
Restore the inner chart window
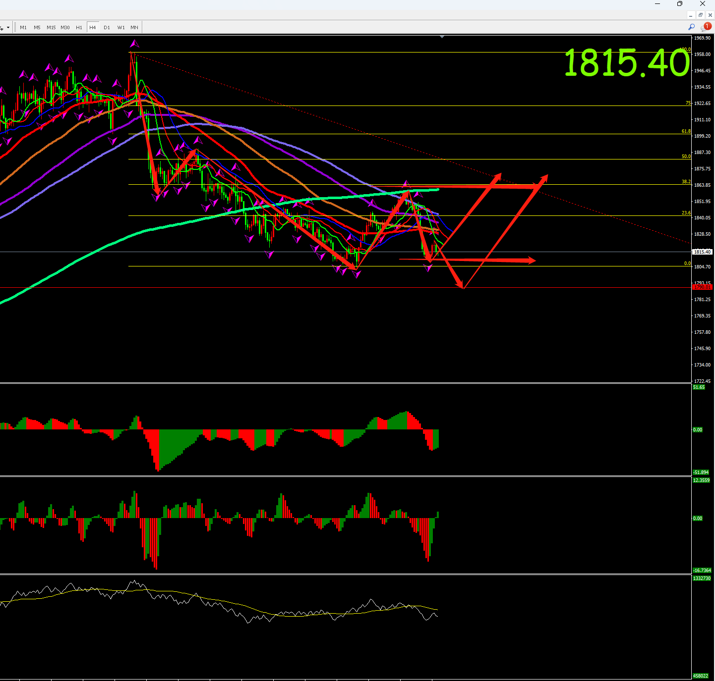click(x=700, y=15)
